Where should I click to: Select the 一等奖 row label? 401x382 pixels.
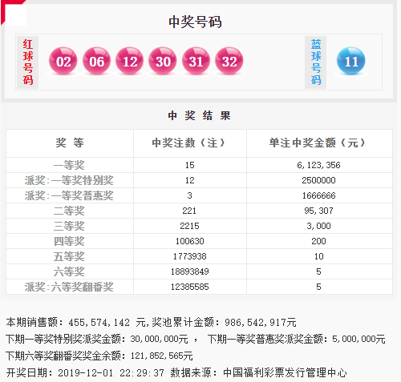coord(69,165)
